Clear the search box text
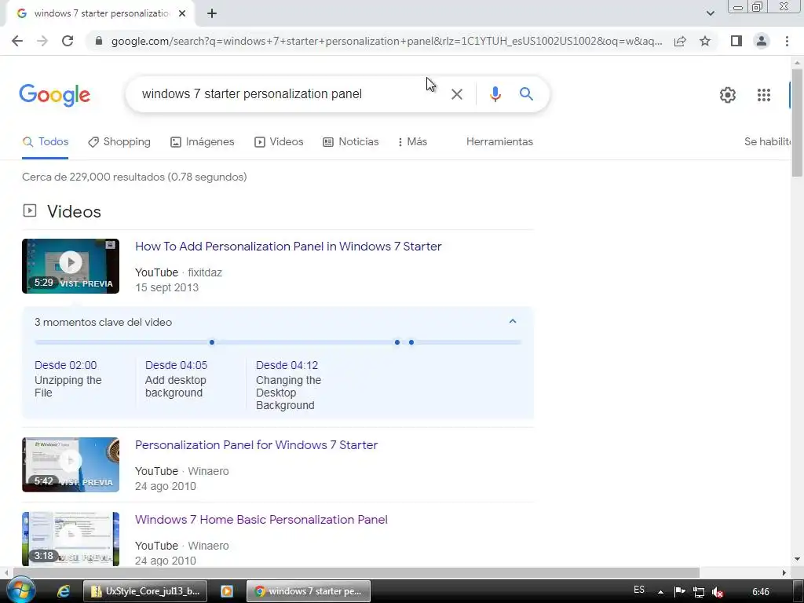804x603 pixels. (456, 94)
